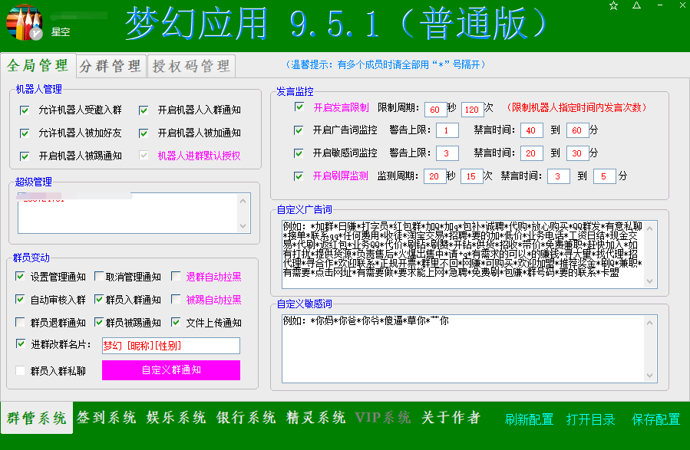The height and width of the screenshot is (450, 690).
Task: Select the 签到系统 bottom tab
Action: 107,418
